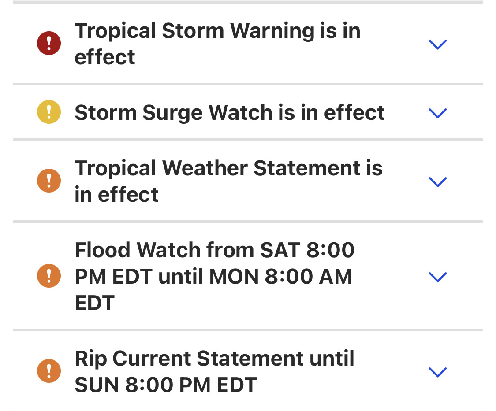Select the Rip Current Statement headline
Viewport: 496px width, 411px height.
[x=214, y=371]
